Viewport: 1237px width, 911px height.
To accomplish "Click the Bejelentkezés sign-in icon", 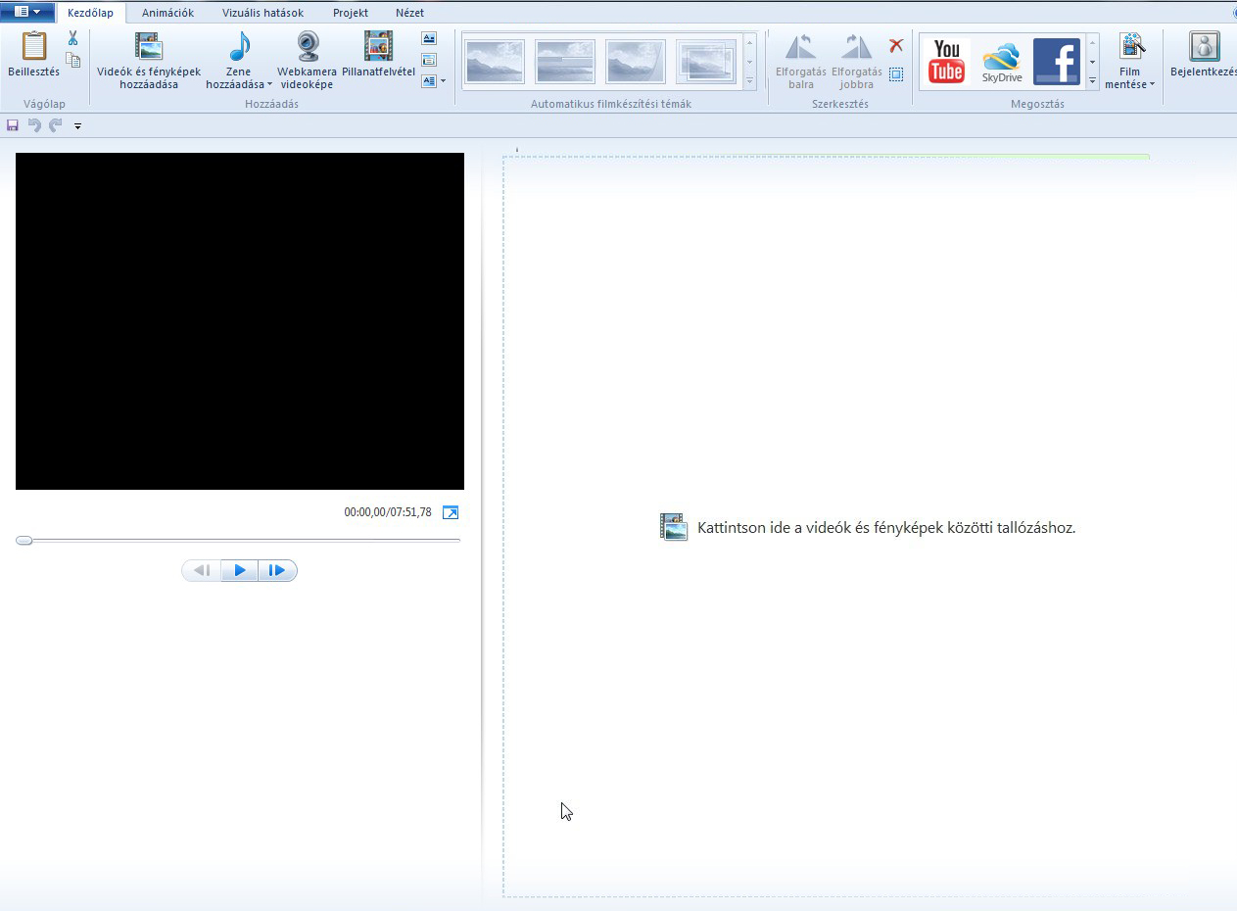I will [1204, 47].
